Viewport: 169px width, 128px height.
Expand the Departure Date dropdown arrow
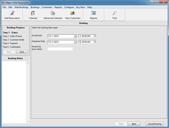tap(75, 42)
